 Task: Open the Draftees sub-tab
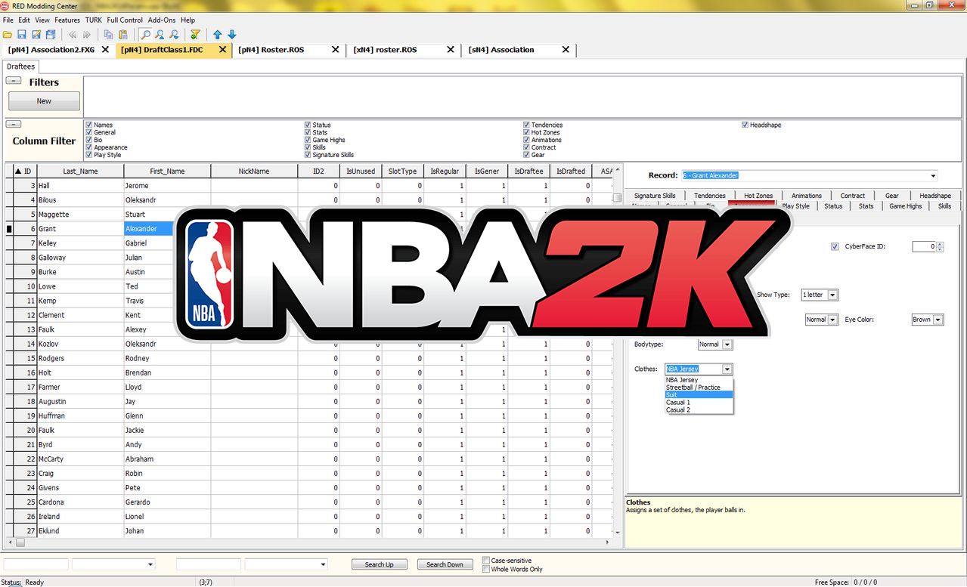tap(20, 66)
